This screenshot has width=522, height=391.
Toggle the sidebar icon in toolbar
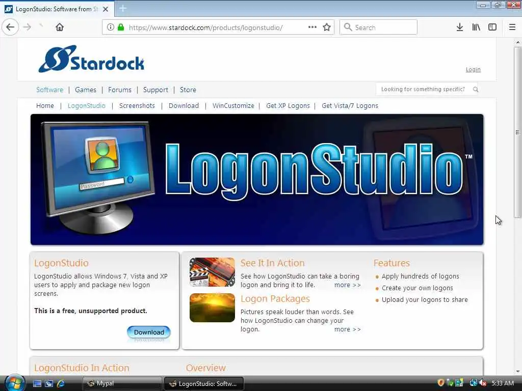tap(492, 27)
